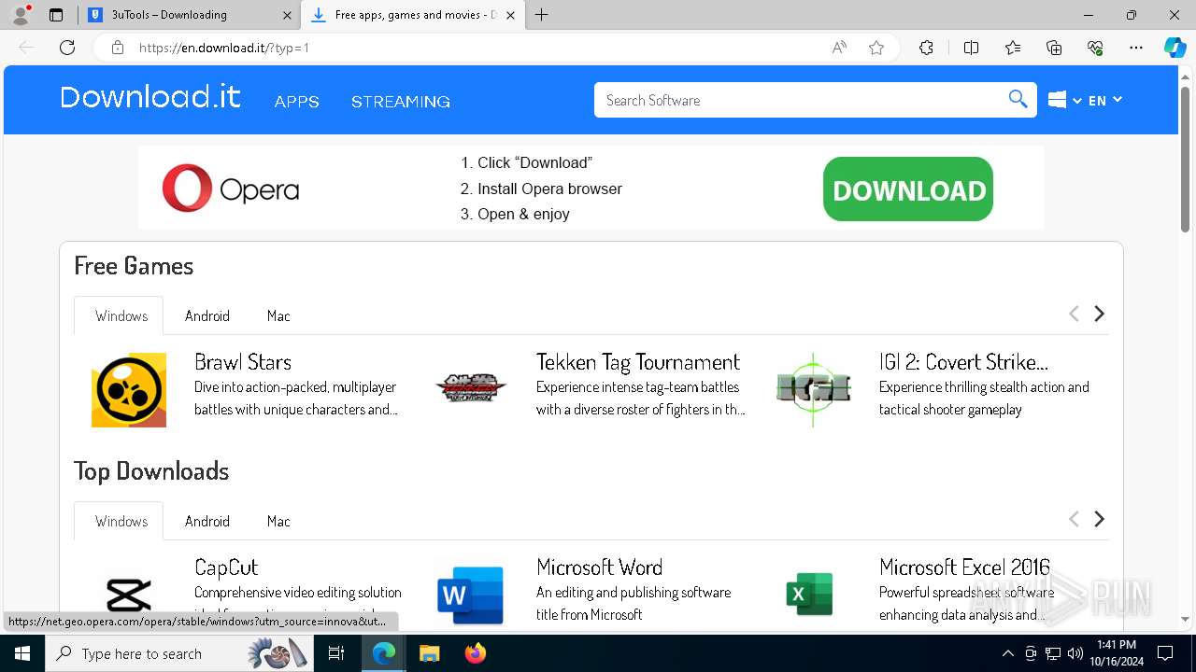Select Android tab under Free Games
Viewport: 1196px width, 672px height.
pyautogui.click(x=207, y=315)
